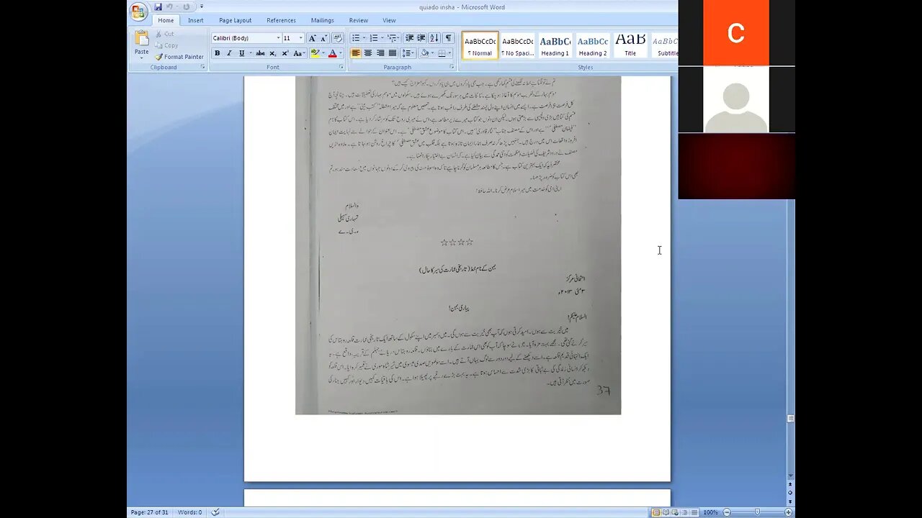922x518 pixels.
Task: Apply the red font color
Action: pos(331,53)
